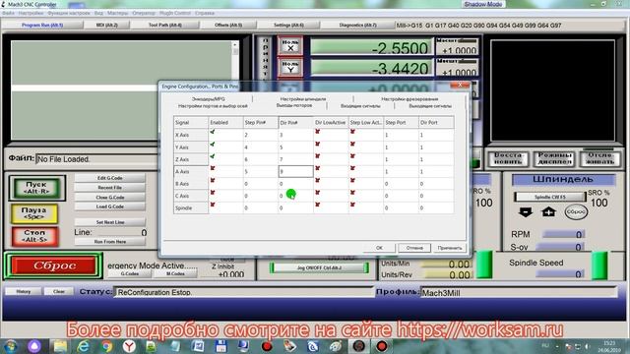Select Dir Pin cell of A Axis
This screenshot has width=630, height=354.
295,171
